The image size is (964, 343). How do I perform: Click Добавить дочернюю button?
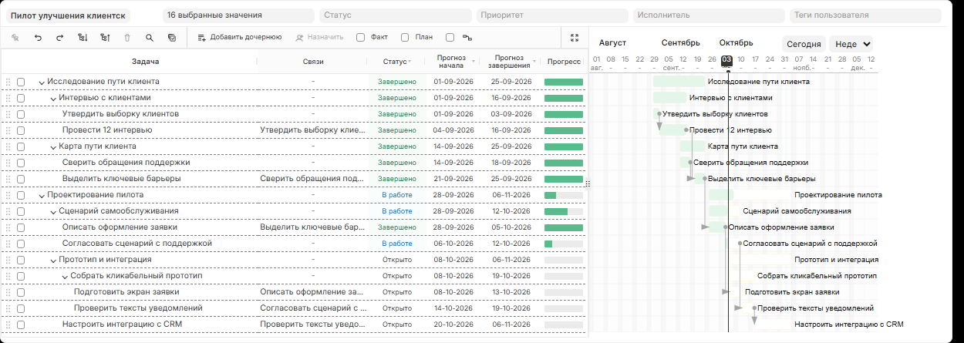pyautogui.click(x=239, y=37)
